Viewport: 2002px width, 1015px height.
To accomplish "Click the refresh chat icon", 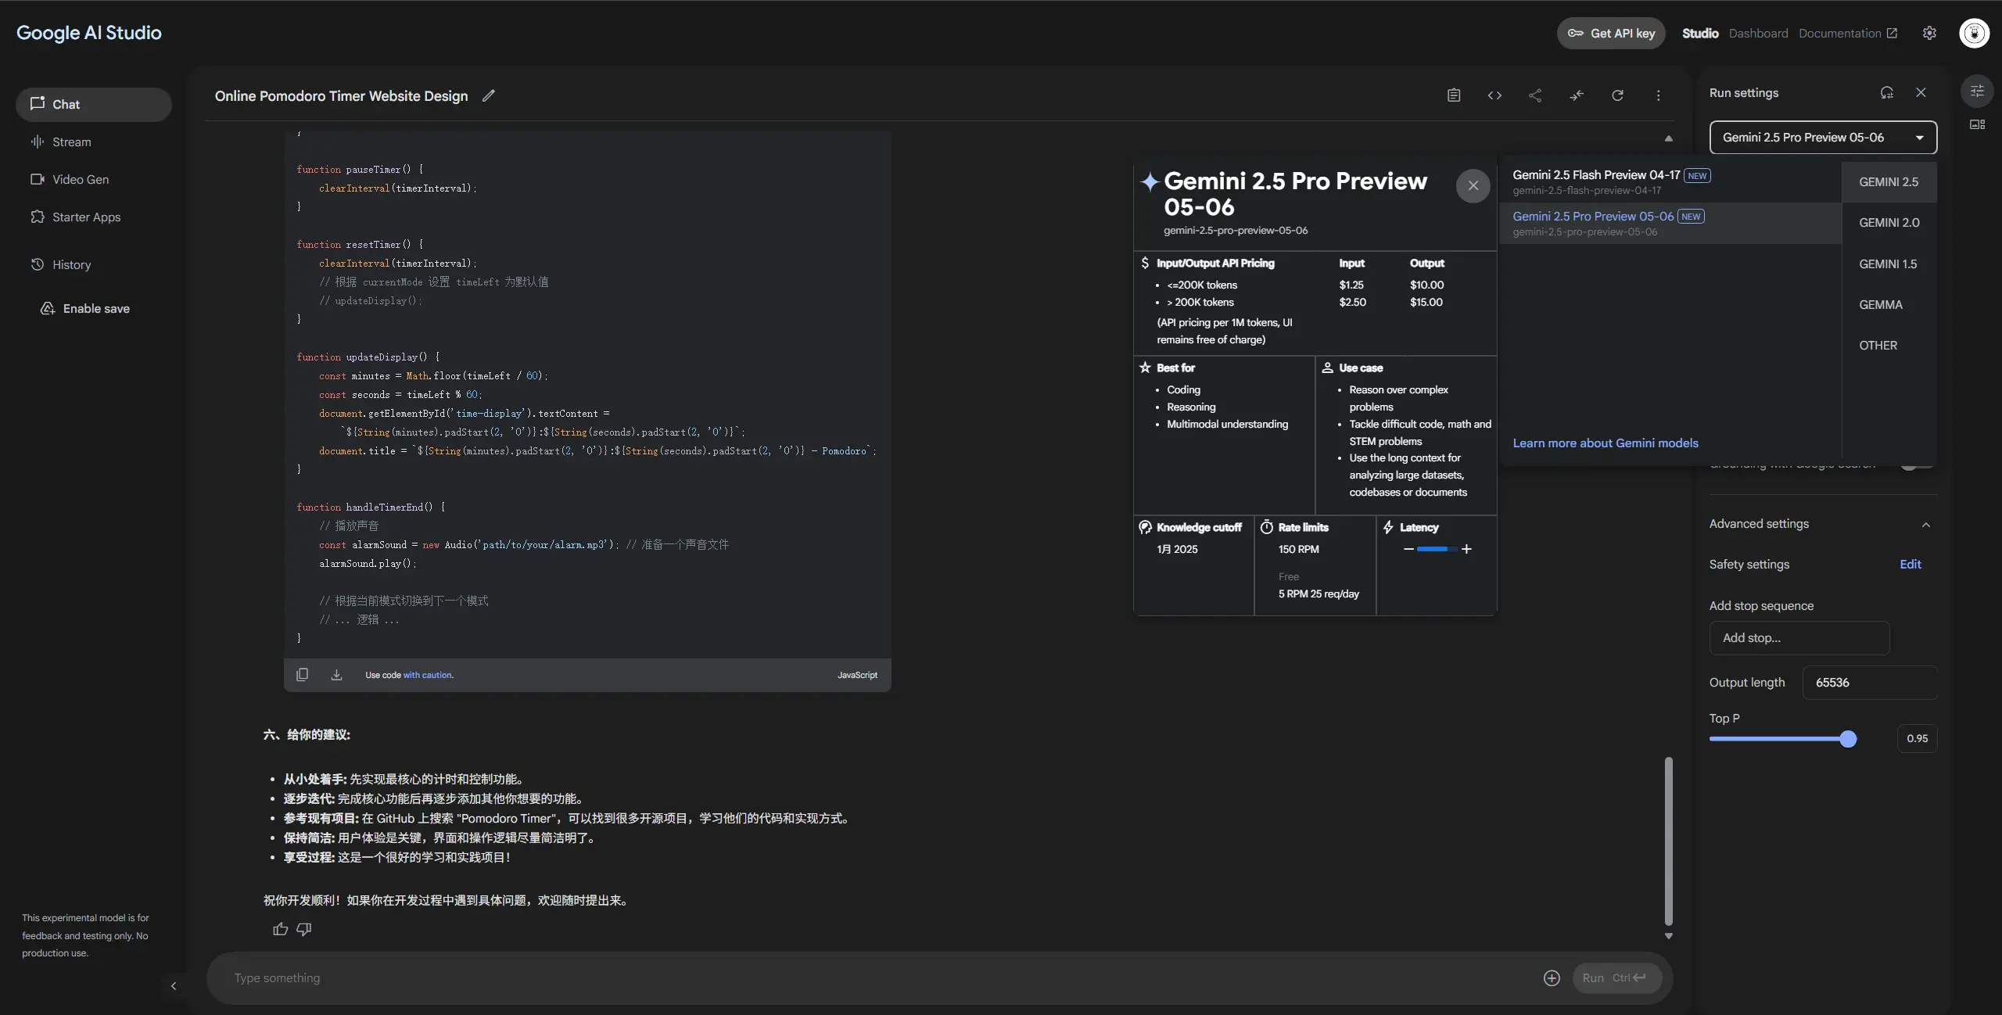I will 1617,95.
